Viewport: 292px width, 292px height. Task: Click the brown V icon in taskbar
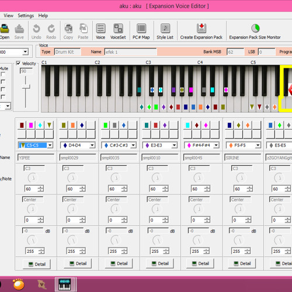tap(42, 284)
